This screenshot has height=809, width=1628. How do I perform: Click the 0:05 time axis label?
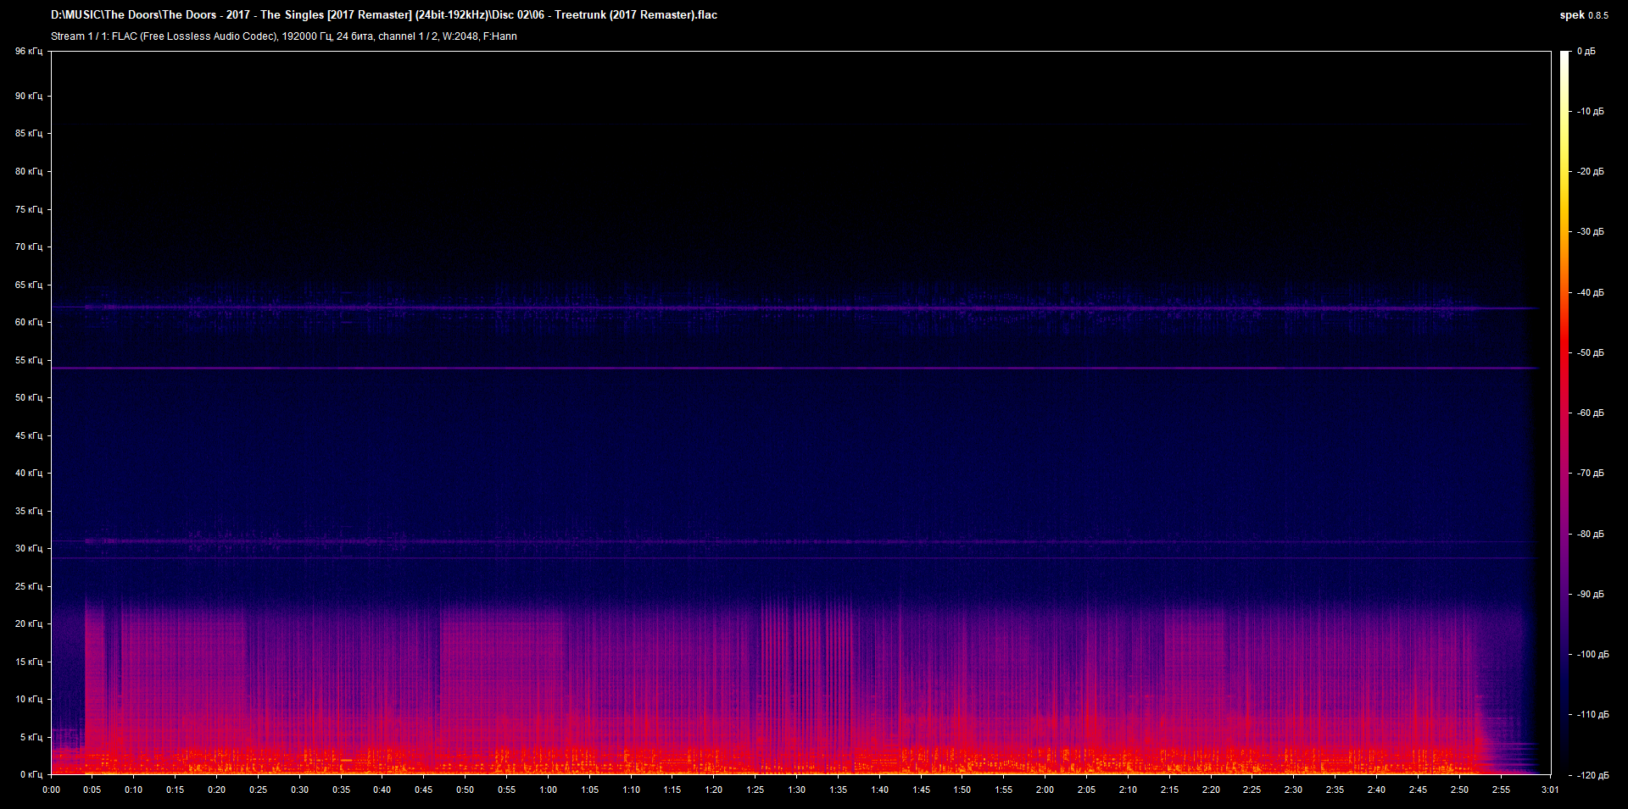tap(92, 790)
